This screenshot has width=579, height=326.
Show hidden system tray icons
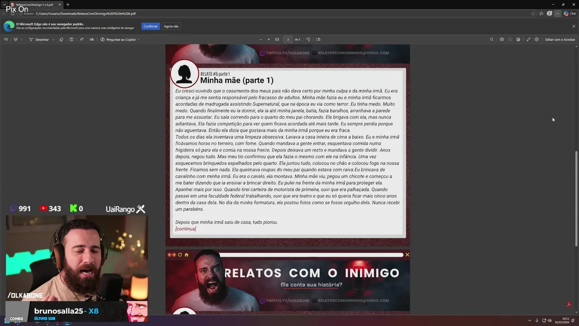tap(530, 321)
